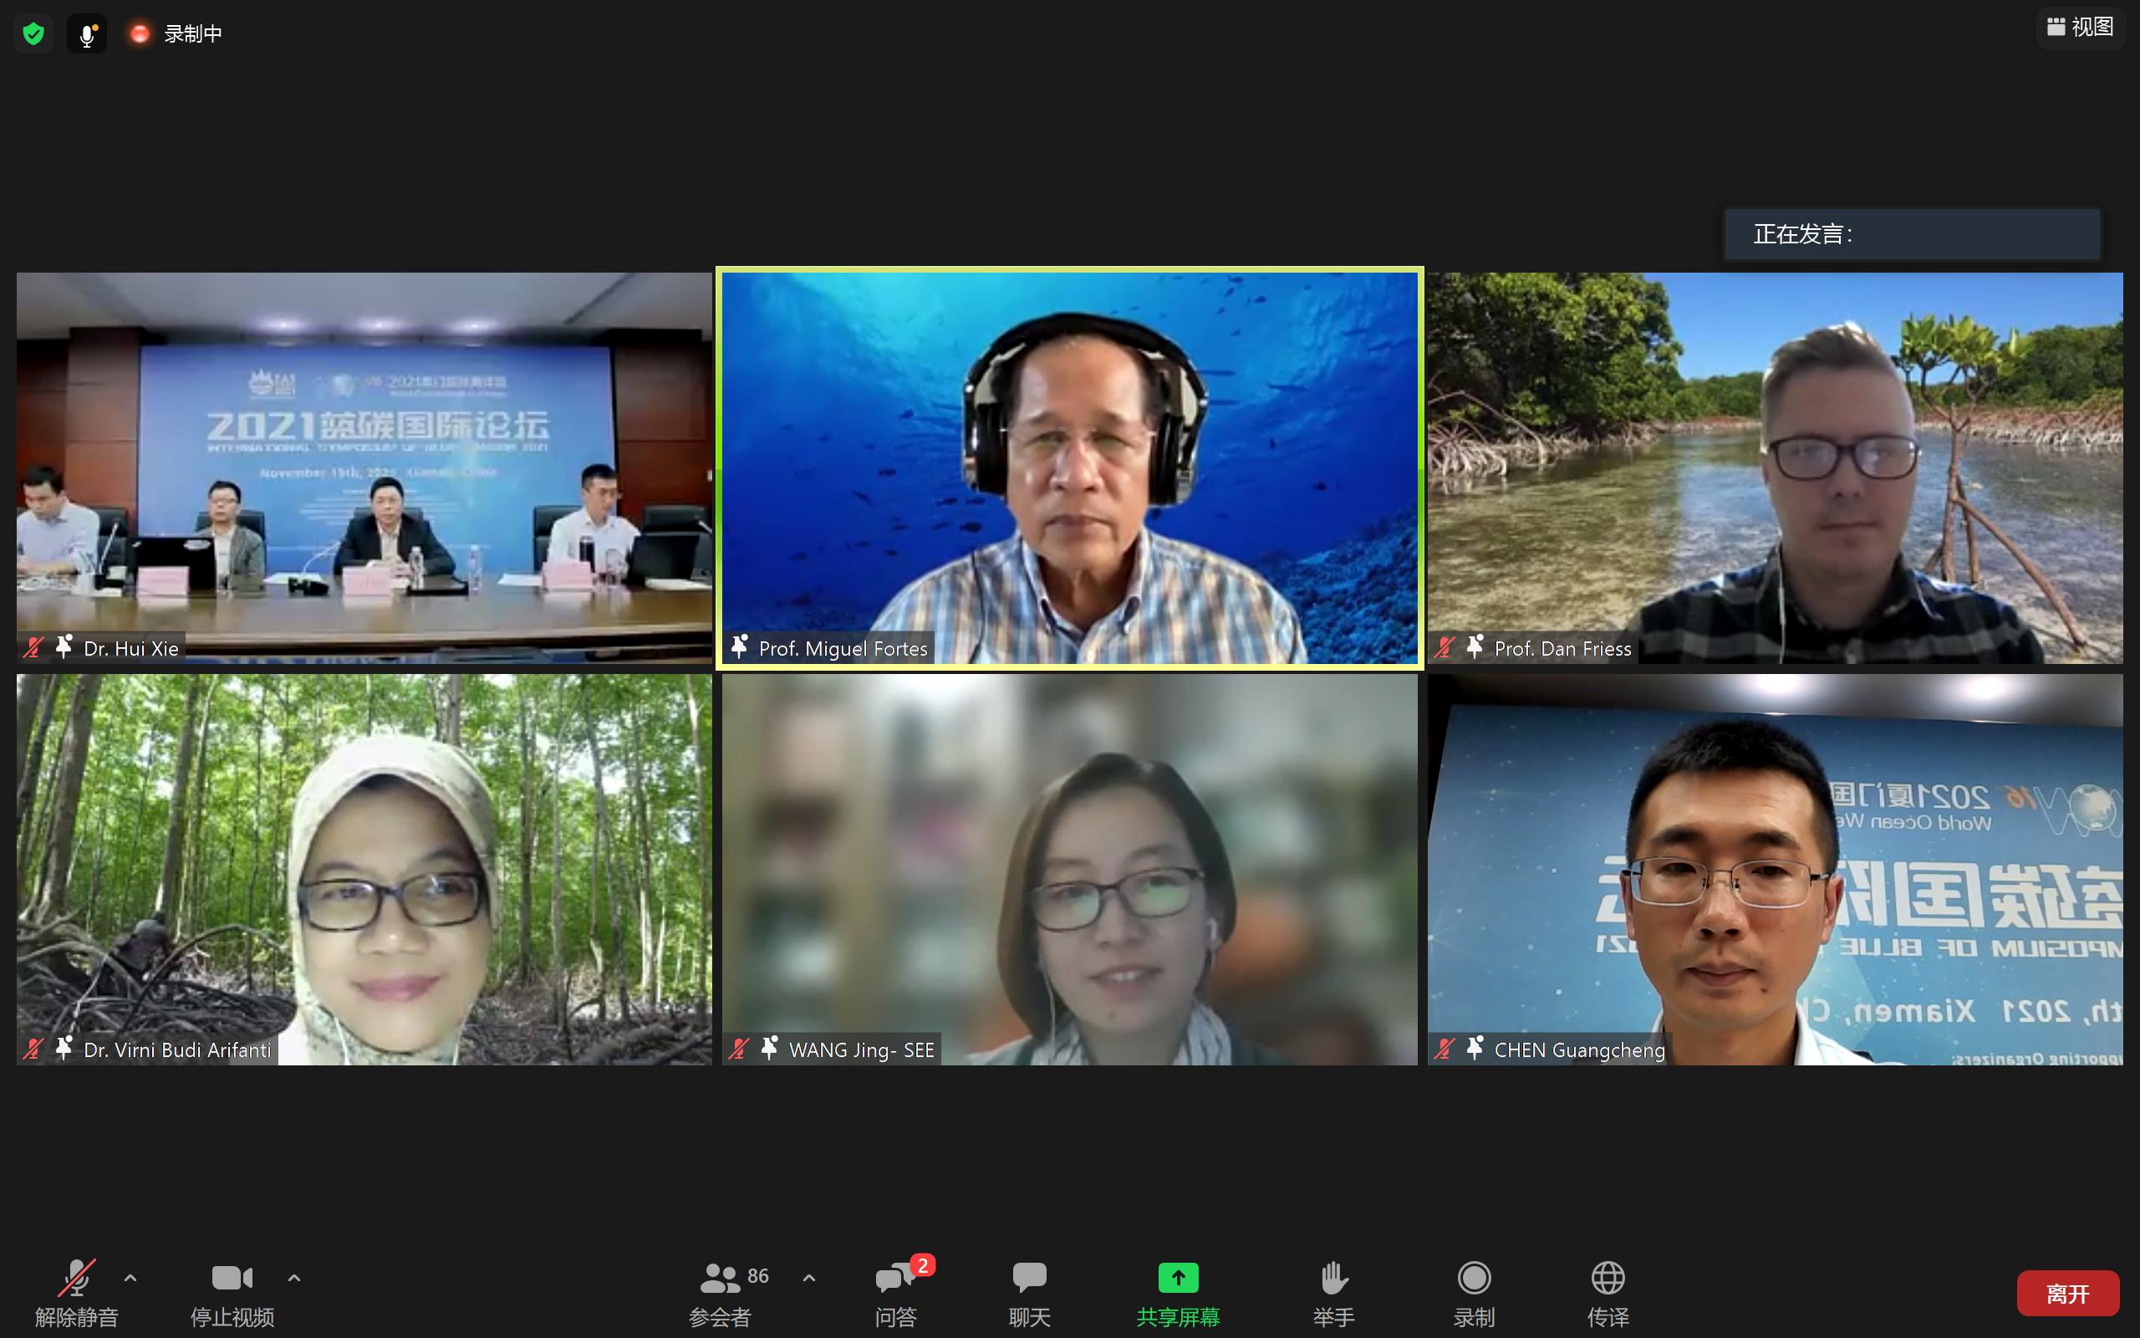Select Prof. Miguel Fortes video tile
This screenshot has width=2140, height=1338.
pyautogui.click(x=1069, y=467)
